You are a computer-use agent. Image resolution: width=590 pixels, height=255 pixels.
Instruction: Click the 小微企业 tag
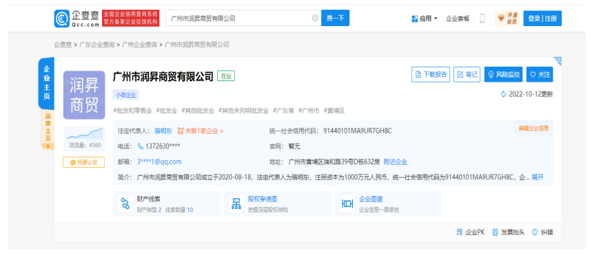(x=126, y=95)
